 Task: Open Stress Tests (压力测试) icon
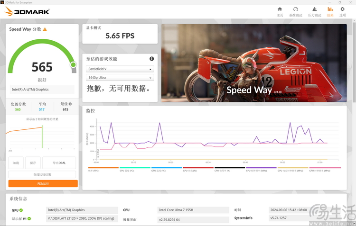(314, 9)
